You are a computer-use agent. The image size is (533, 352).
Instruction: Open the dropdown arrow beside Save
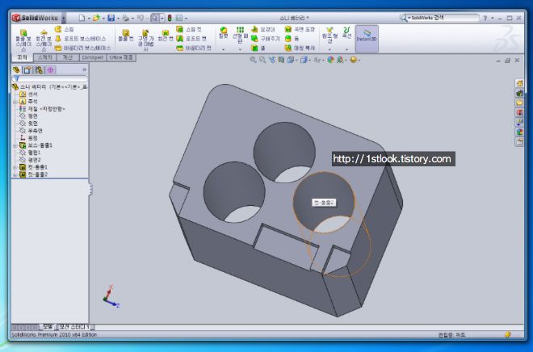click(x=118, y=19)
